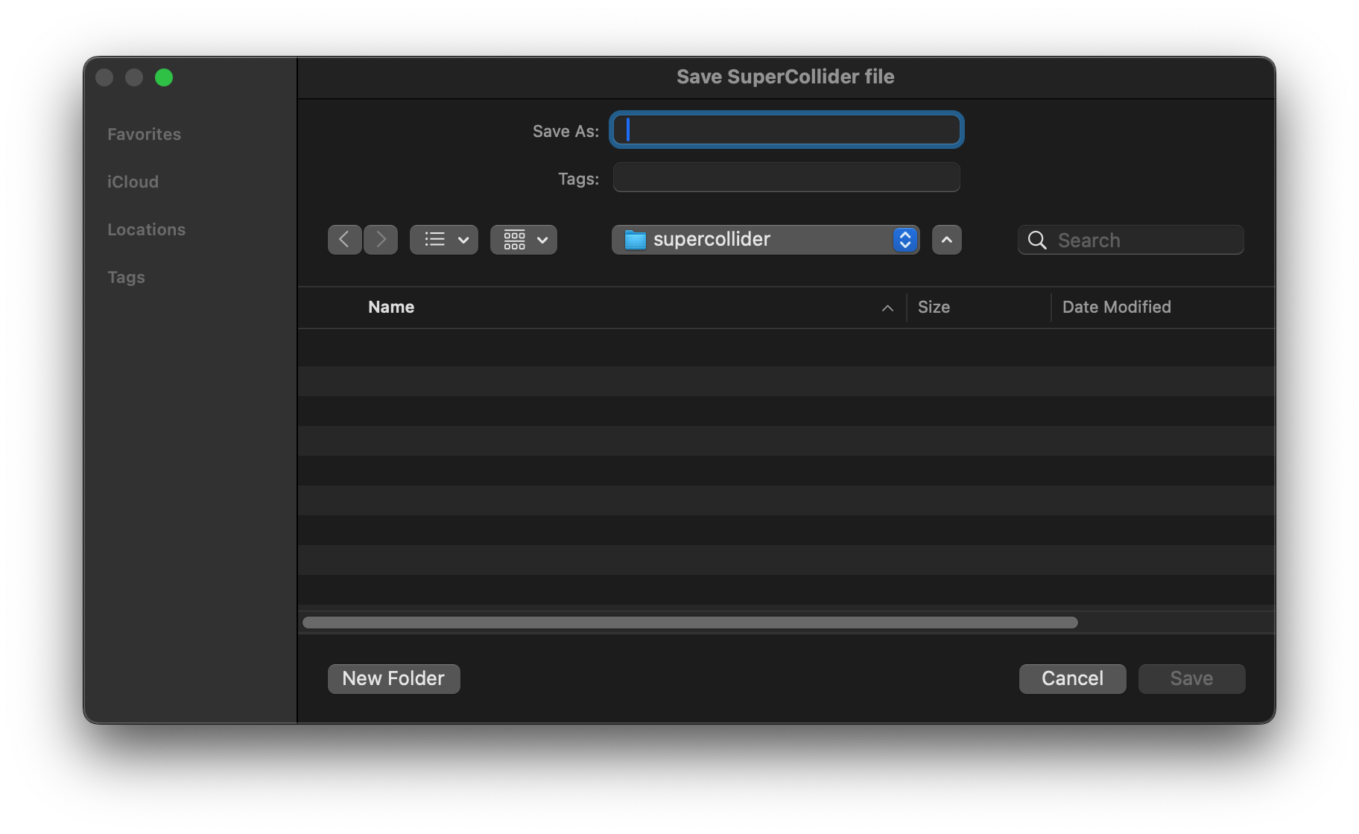Click the forward navigation arrow
This screenshot has height=834, width=1359.
381,240
